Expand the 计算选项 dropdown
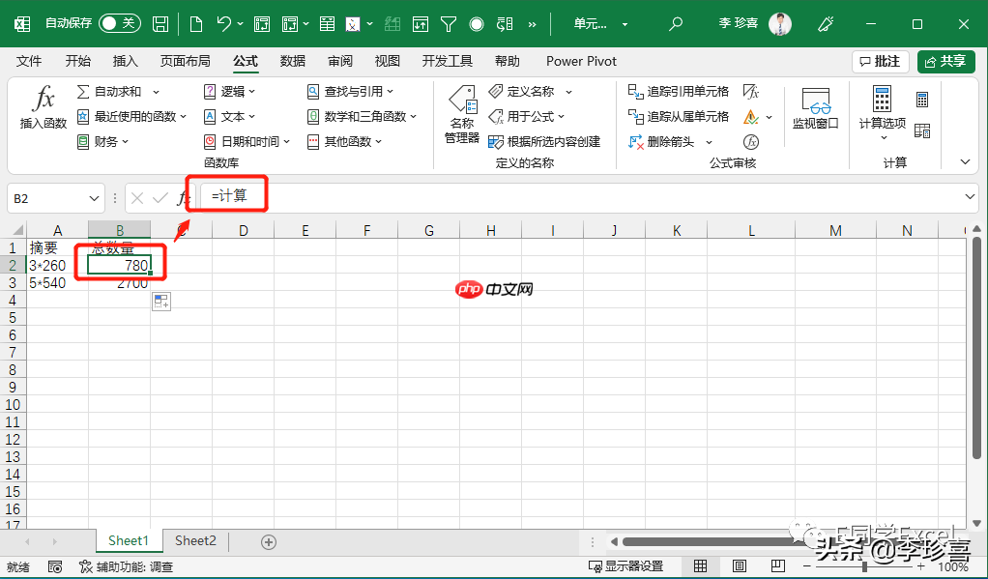Viewport: 988px width, 579px height. 883,137
